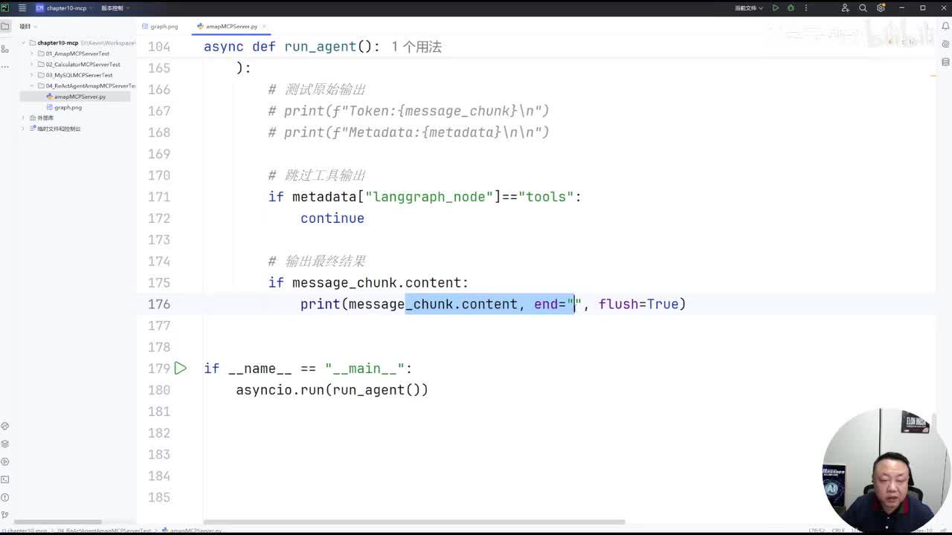This screenshot has width=952, height=535.
Task: Open the Code With Me icon
Action: [x=845, y=8]
